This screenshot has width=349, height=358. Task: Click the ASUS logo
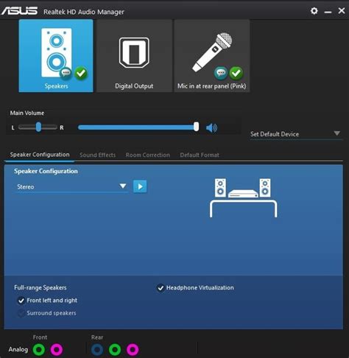coord(20,11)
